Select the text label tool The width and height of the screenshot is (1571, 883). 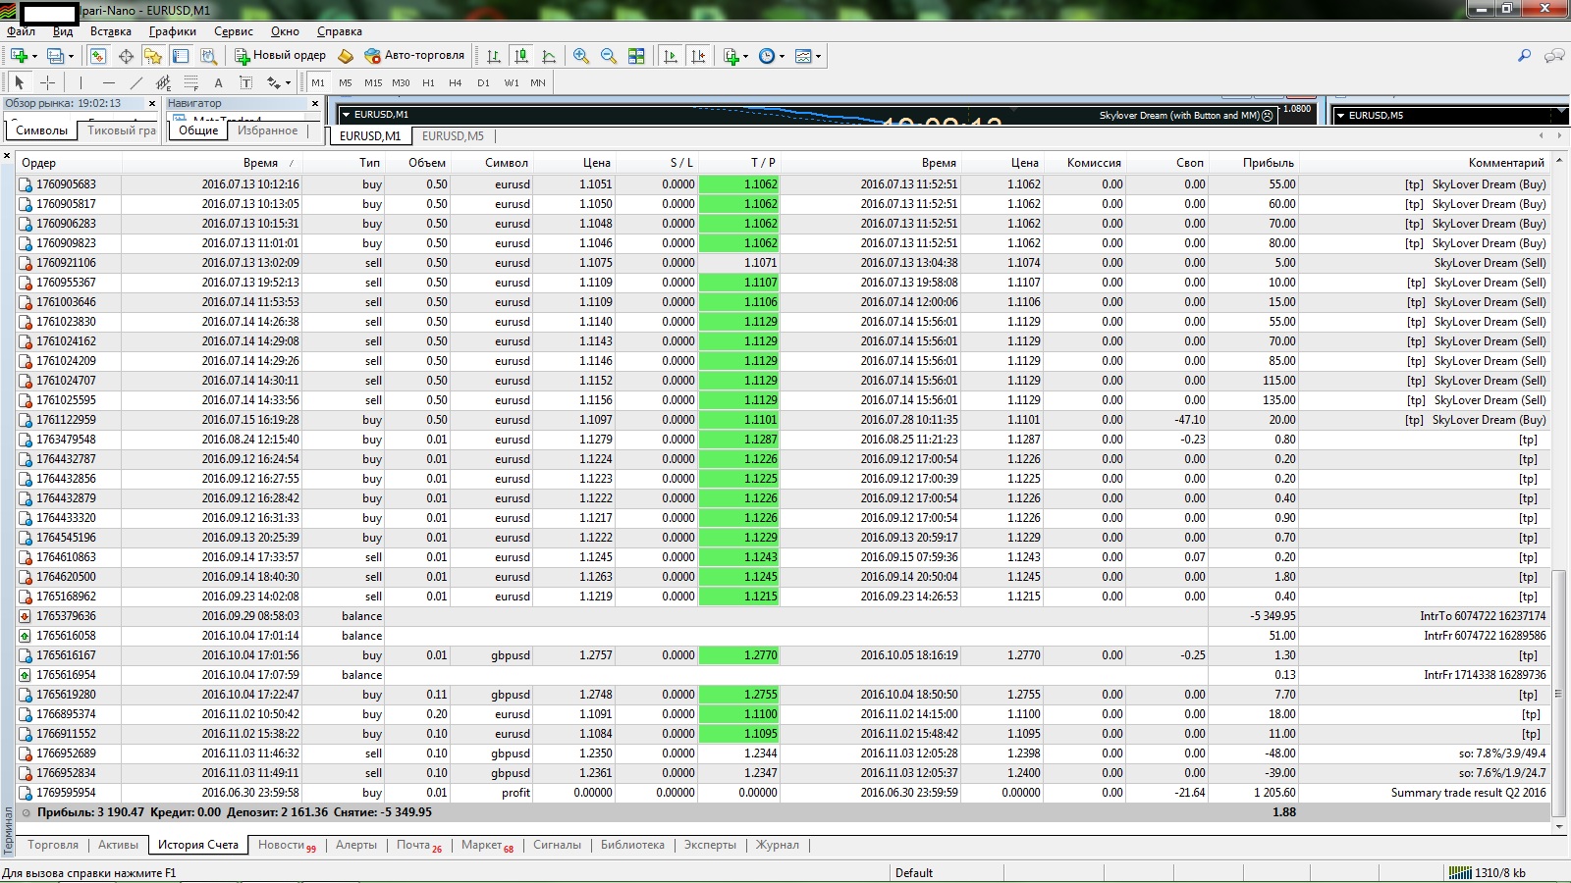[245, 82]
